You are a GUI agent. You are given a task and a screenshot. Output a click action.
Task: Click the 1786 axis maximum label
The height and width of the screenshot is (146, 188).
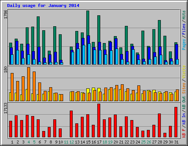click(x=6, y=15)
